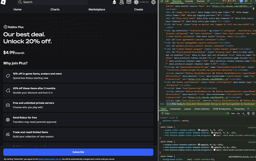Click the DevTools warnings count indicator
This screenshot has width=256, height=161.
(229, 1)
